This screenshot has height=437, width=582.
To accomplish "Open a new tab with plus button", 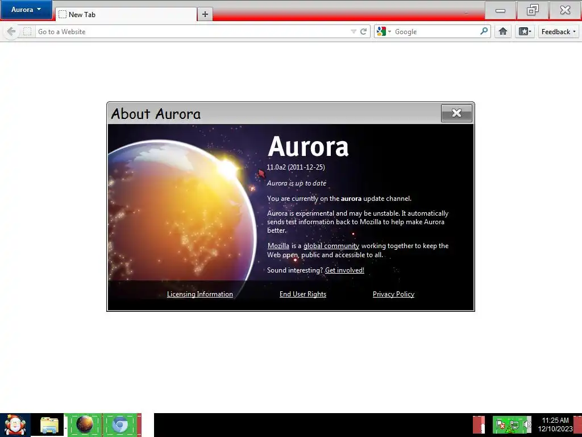I will tap(205, 14).
